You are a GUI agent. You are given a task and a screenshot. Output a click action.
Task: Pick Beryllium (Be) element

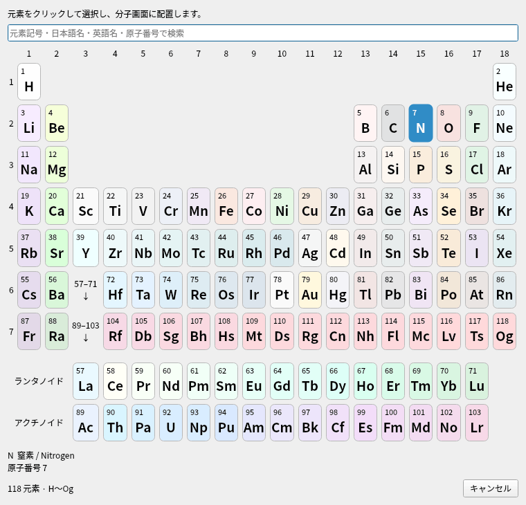(57, 123)
